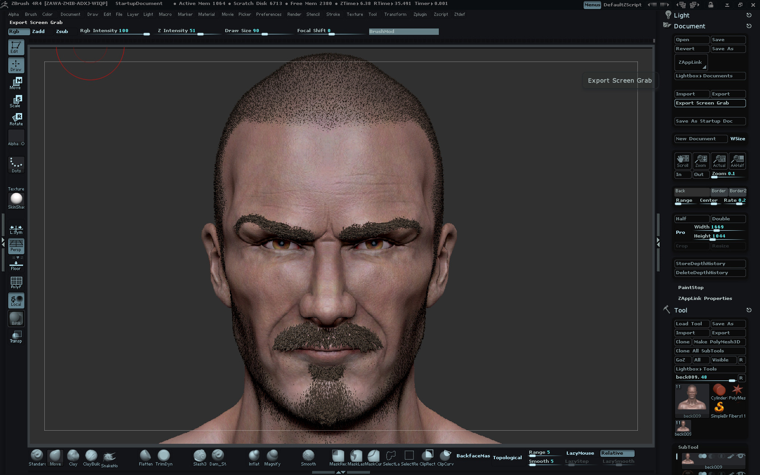Image resolution: width=760 pixels, height=475 pixels.
Task: Click the Actual size icon
Action: click(x=719, y=161)
